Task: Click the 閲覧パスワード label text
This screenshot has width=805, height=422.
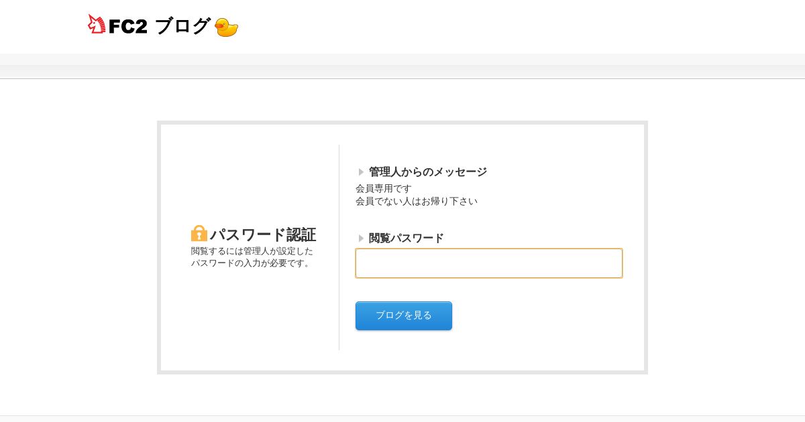Action: point(407,238)
